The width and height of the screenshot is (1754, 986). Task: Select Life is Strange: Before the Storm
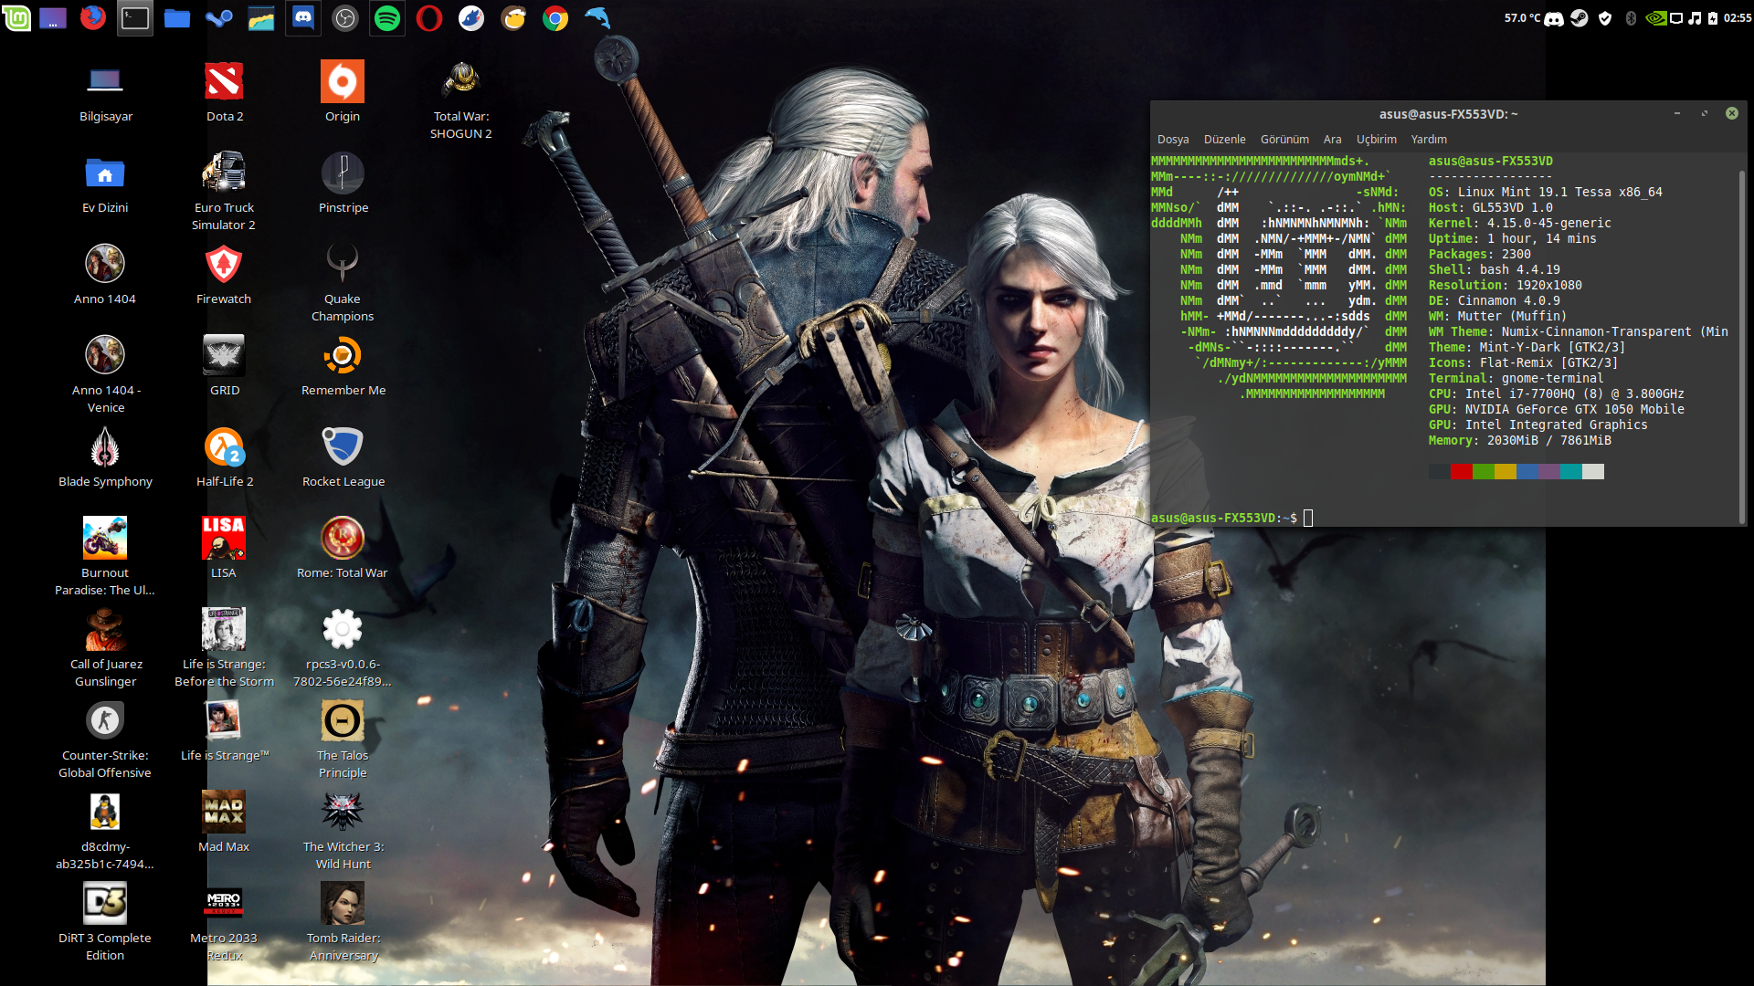tap(224, 648)
